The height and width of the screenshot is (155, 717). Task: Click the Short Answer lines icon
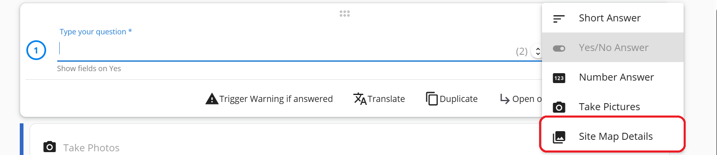tap(559, 19)
